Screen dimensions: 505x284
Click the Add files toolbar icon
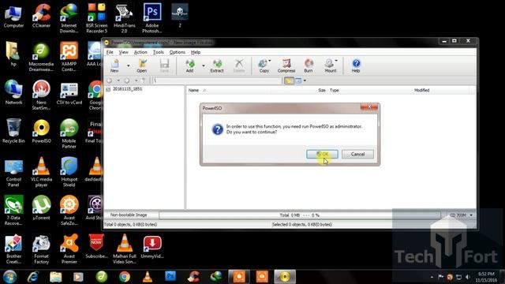(x=189, y=65)
